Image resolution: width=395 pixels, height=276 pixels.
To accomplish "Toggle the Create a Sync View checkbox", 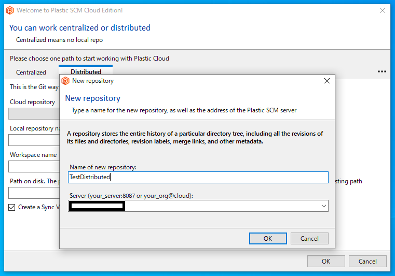I will [x=11, y=207].
